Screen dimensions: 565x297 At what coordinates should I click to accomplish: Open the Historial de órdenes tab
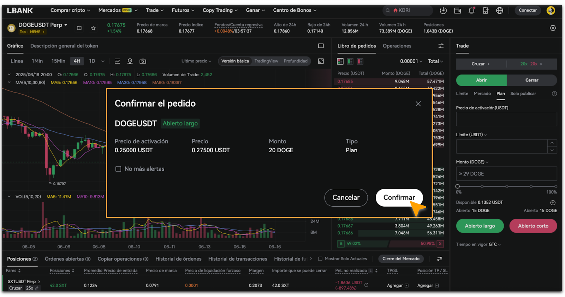tap(178, 259)
